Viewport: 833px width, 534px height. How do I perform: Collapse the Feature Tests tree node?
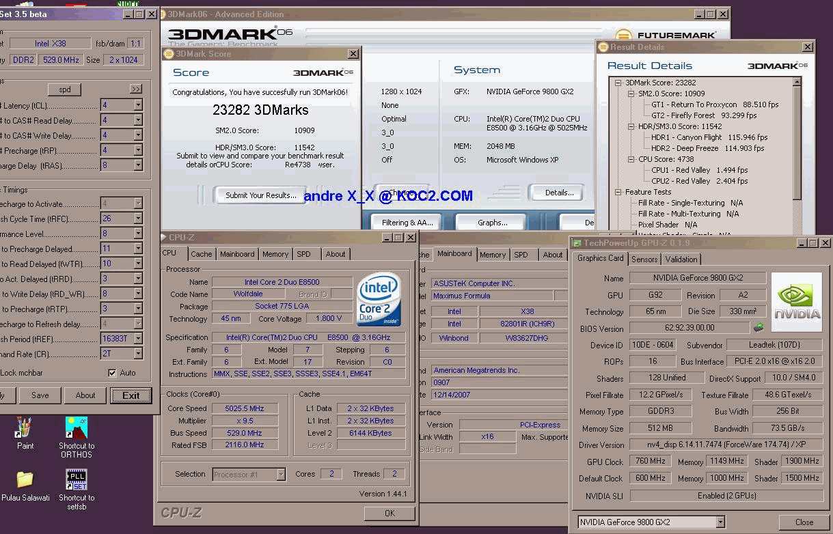pos(618,192)
